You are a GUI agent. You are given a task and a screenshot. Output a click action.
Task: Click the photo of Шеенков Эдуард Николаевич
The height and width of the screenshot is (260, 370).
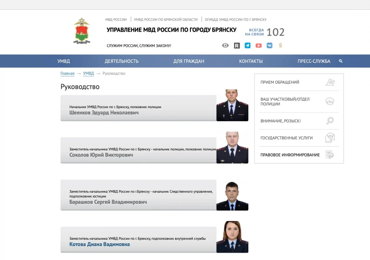click(x=232, y=106)
